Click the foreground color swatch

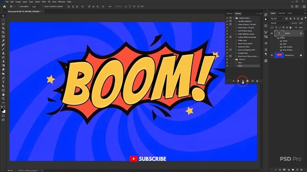(x=2, y=110)
